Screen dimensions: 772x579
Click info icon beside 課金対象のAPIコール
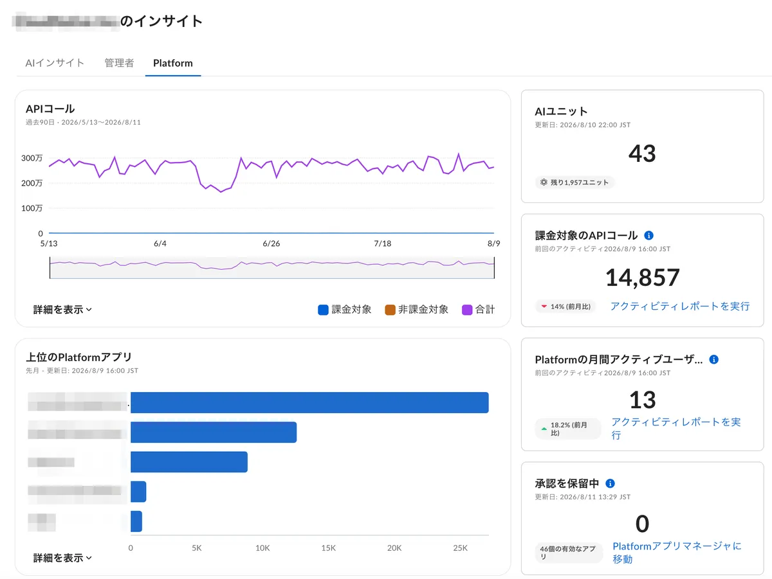[649, 235]
